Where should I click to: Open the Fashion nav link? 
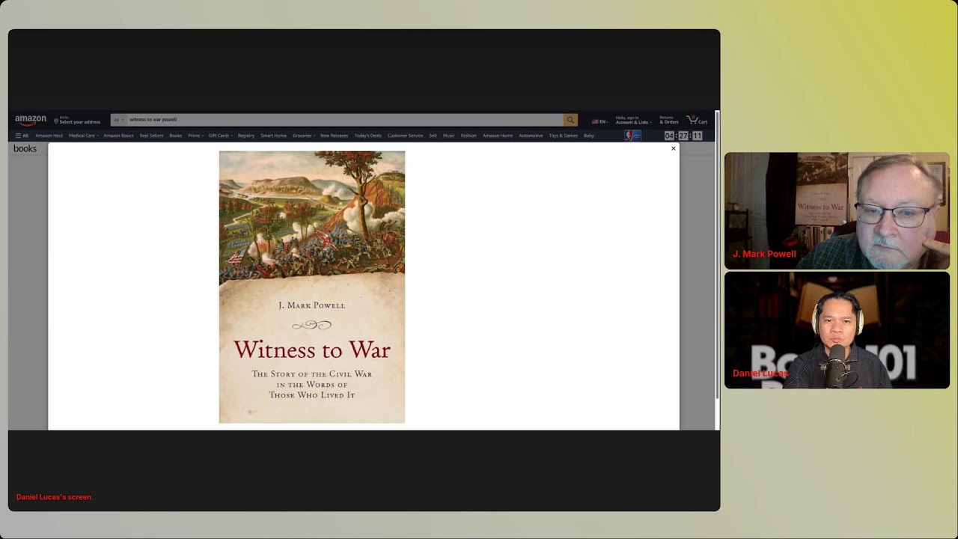tap(469, 135)
